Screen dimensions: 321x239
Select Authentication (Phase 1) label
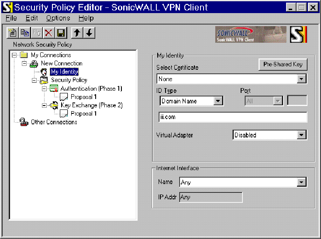point(91,89)
